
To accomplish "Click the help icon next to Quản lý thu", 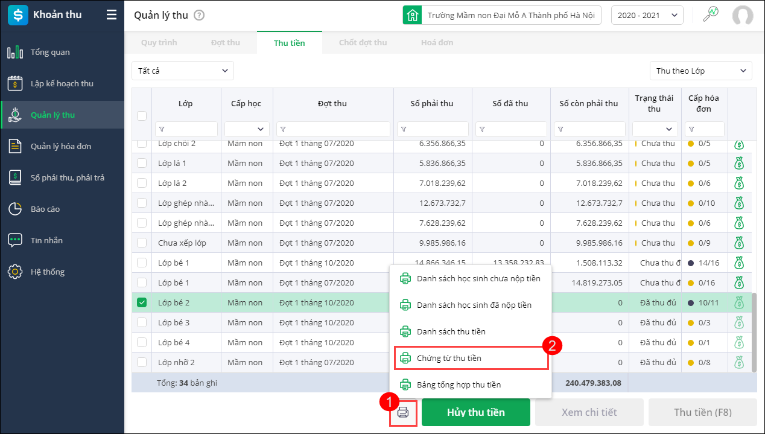I will click(x=200, y=16).
